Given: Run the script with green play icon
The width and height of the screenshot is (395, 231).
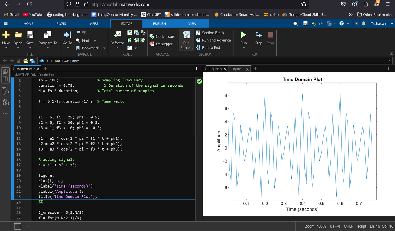Looking at the screenshot, I should point(243,35).
